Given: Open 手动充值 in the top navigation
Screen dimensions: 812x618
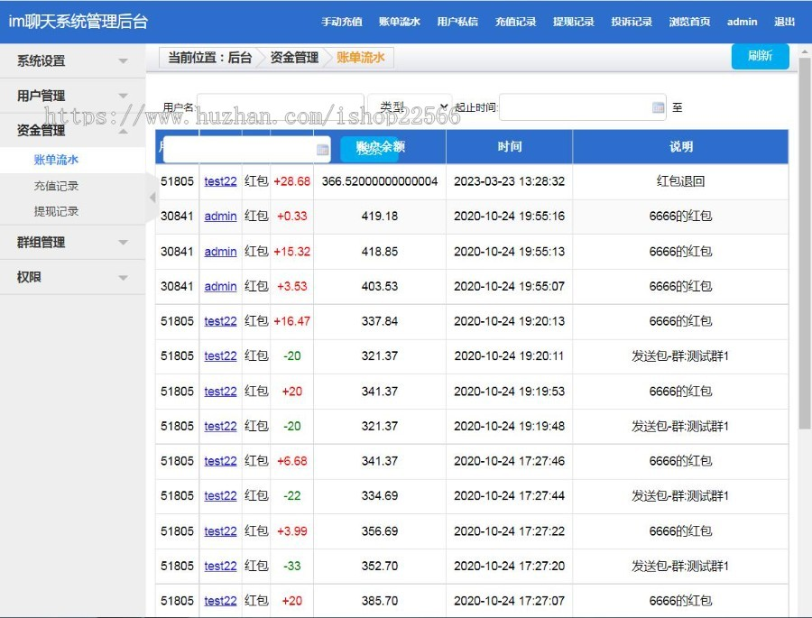Looking at the screenshot, I should (x=341, y=22).
